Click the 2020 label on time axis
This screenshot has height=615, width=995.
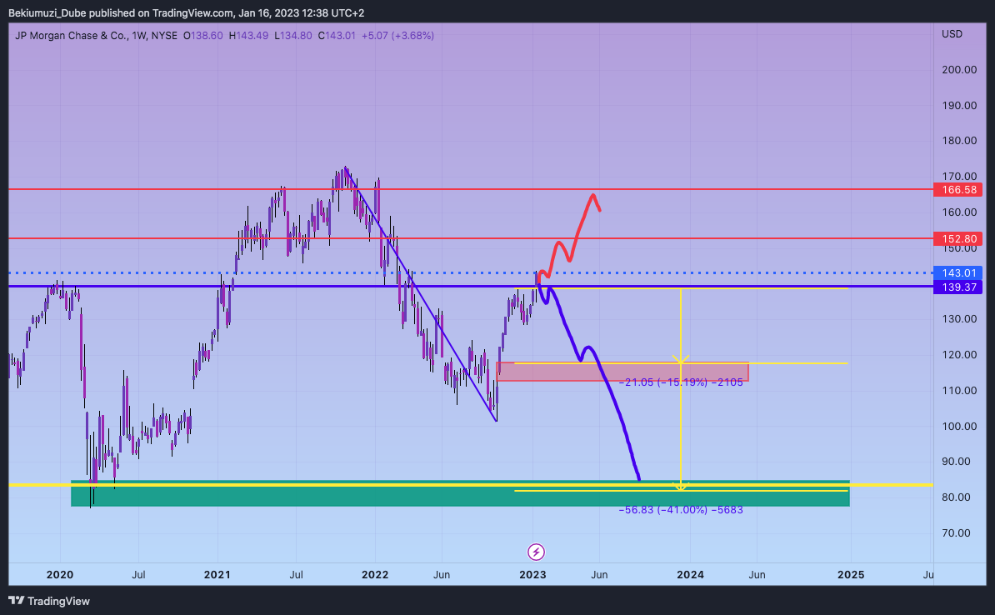[60, 575]
